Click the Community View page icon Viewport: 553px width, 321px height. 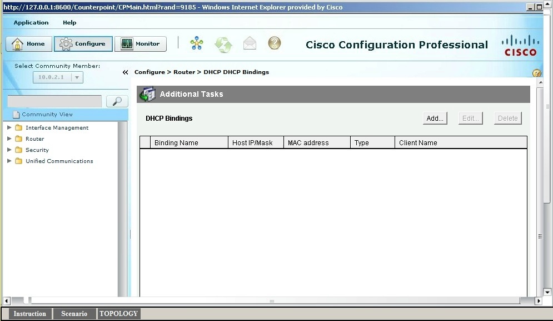pyautogui.click(x=16, y=115)
